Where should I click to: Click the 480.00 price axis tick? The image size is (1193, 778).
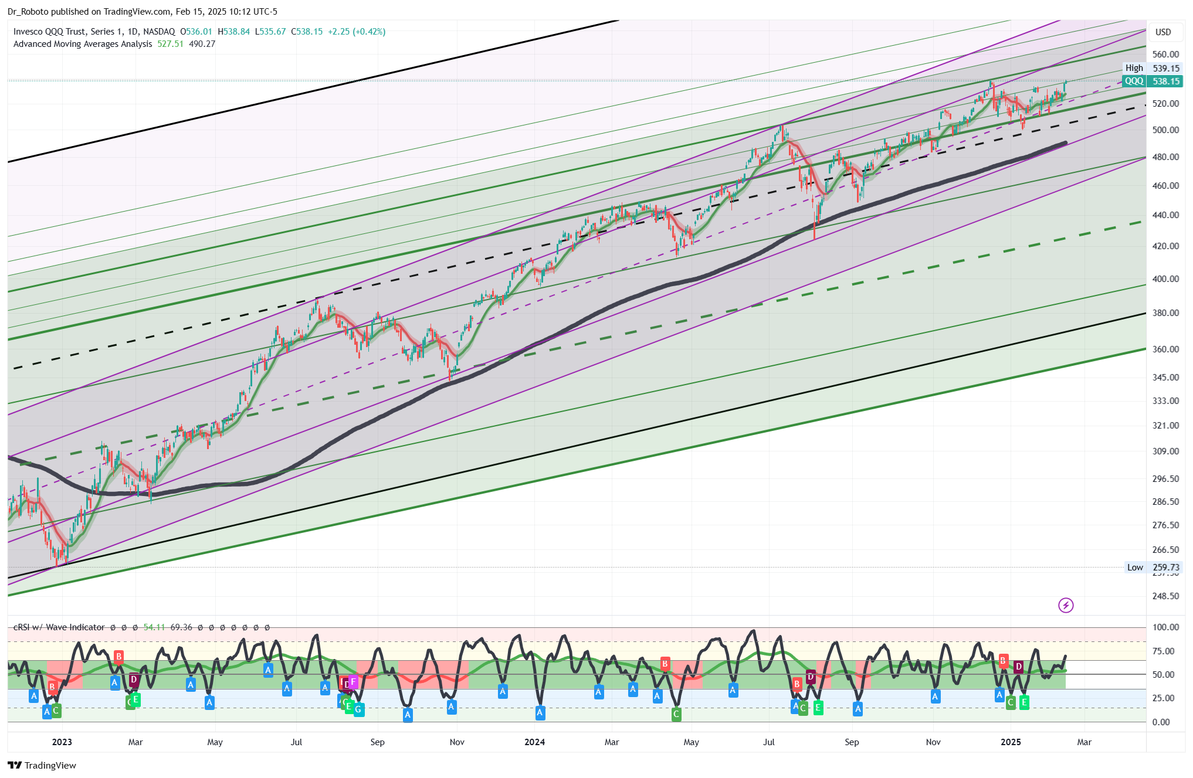[1165, 157]
